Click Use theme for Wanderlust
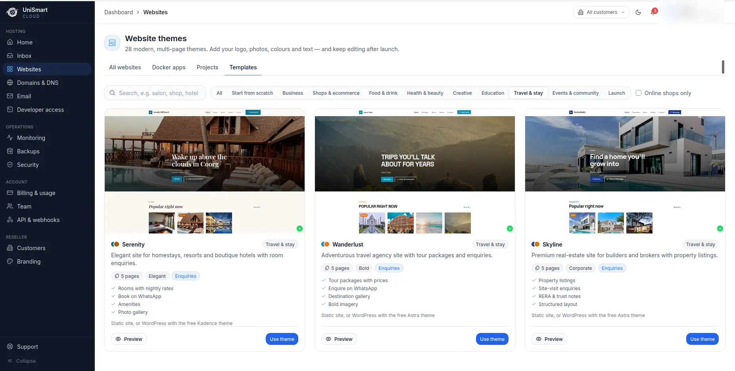The image size is (735, 371). pos(492,339)
